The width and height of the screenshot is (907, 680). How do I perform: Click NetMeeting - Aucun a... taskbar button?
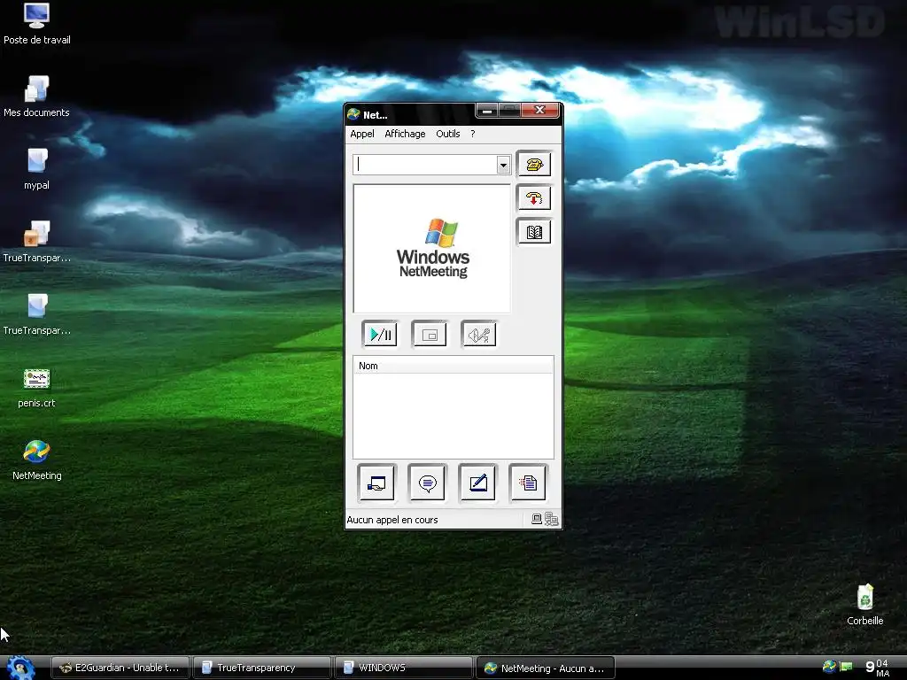coord(546,668)
